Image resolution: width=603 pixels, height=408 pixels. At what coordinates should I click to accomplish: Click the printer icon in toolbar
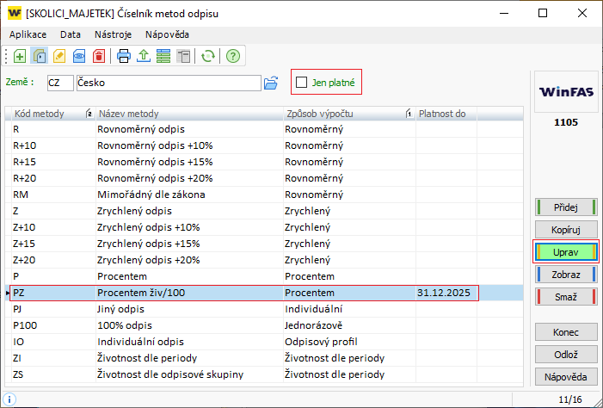coord(124,57)
